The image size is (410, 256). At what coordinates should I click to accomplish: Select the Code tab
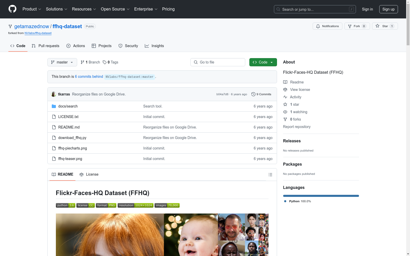(x=18, y=46)
